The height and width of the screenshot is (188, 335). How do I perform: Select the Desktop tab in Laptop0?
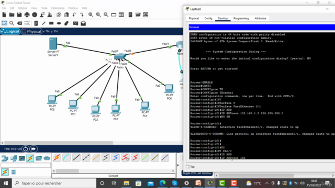pyautogui.click(x=222, y=18)
